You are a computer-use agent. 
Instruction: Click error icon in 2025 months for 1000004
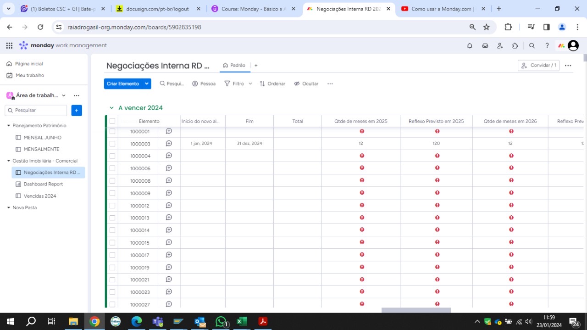(x=362, y=156)
